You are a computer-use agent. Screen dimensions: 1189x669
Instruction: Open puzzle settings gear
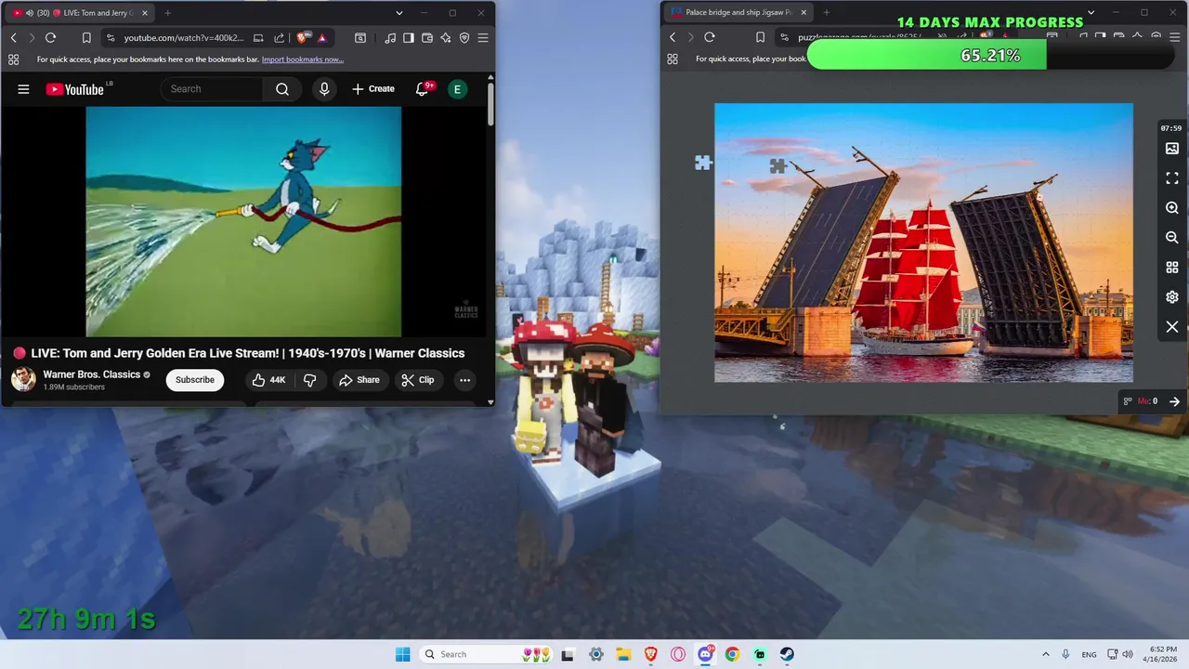pyautogui.click(x=1172, y=297)
